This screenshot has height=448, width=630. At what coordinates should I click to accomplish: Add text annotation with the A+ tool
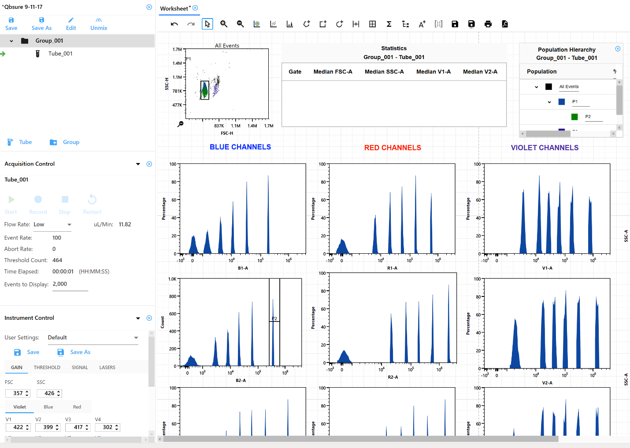click(x=422, y=24)
